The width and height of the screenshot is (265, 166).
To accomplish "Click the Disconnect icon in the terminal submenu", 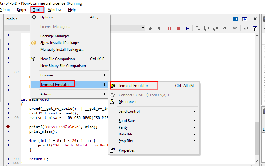I will pos(112,102).
